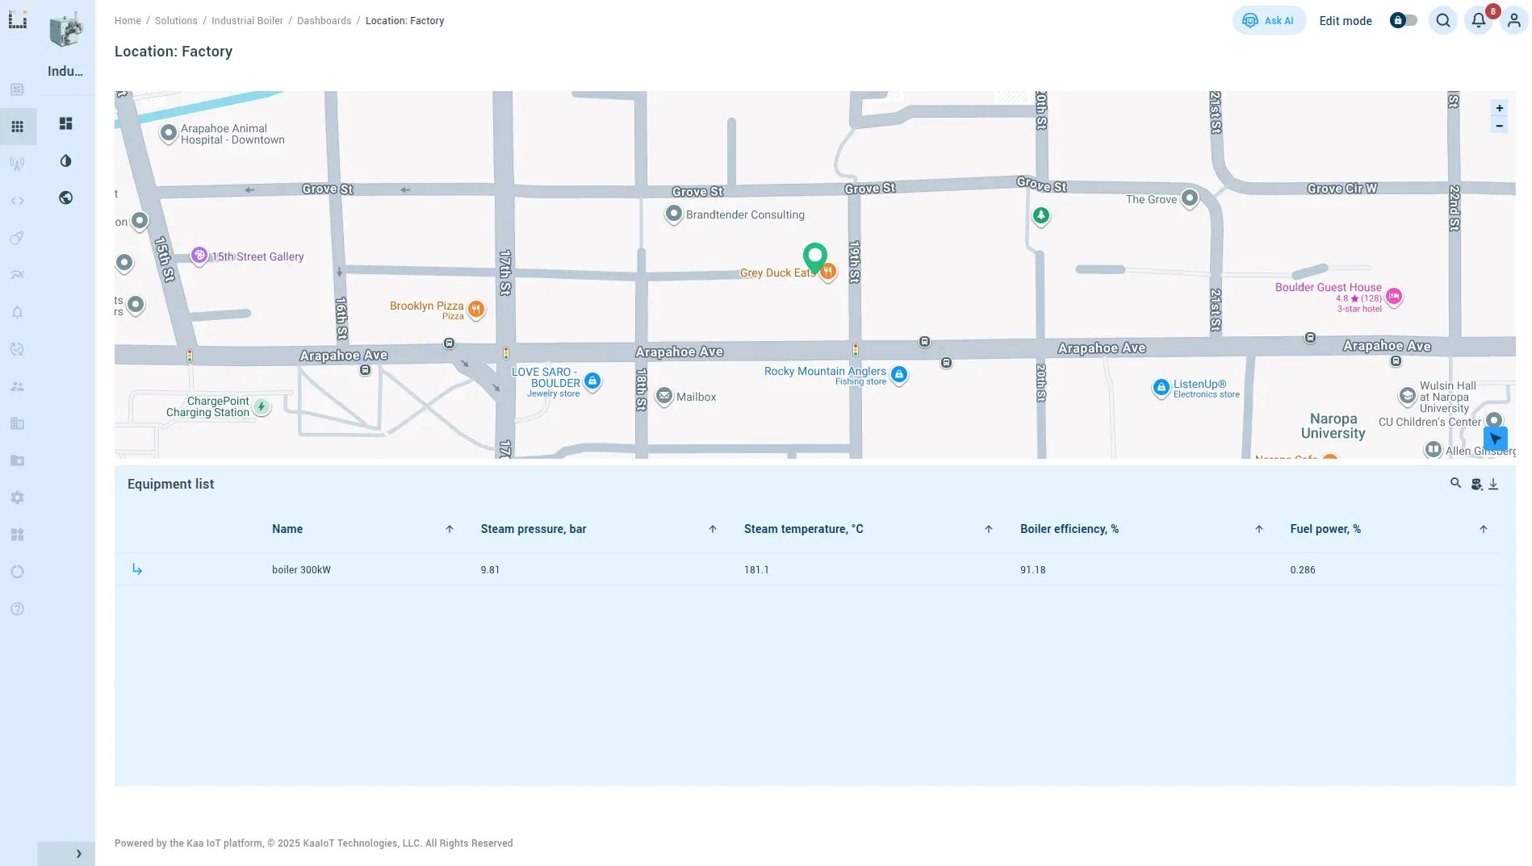This screenshot has width=1532, height=866.
Task: Open the boiler 300kW row arrow
Action: pyautogui.click(x=137, y=569)
